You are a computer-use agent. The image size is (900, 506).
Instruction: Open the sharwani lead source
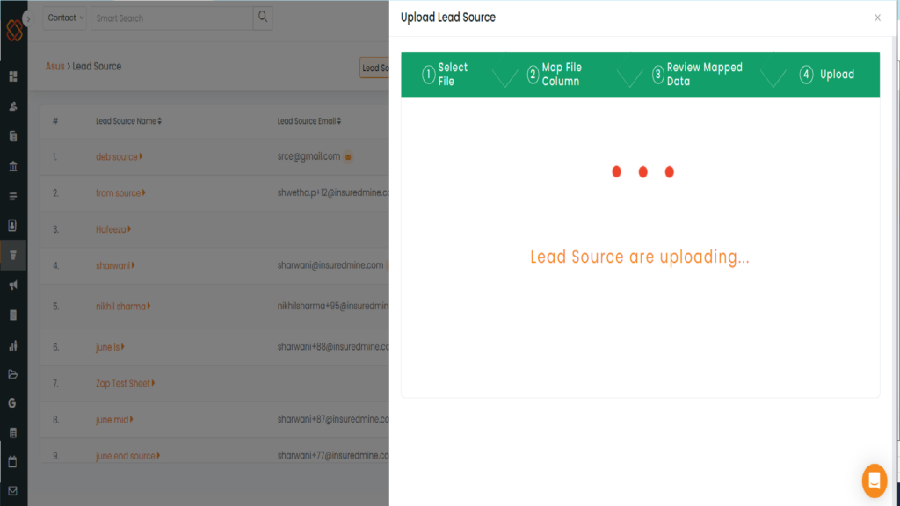pos(115,265)
